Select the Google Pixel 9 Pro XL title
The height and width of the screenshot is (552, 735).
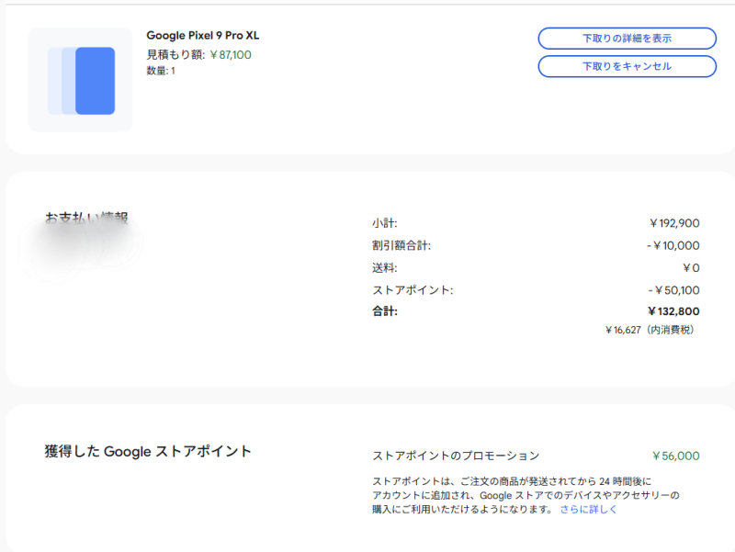[x=202, y=36]
